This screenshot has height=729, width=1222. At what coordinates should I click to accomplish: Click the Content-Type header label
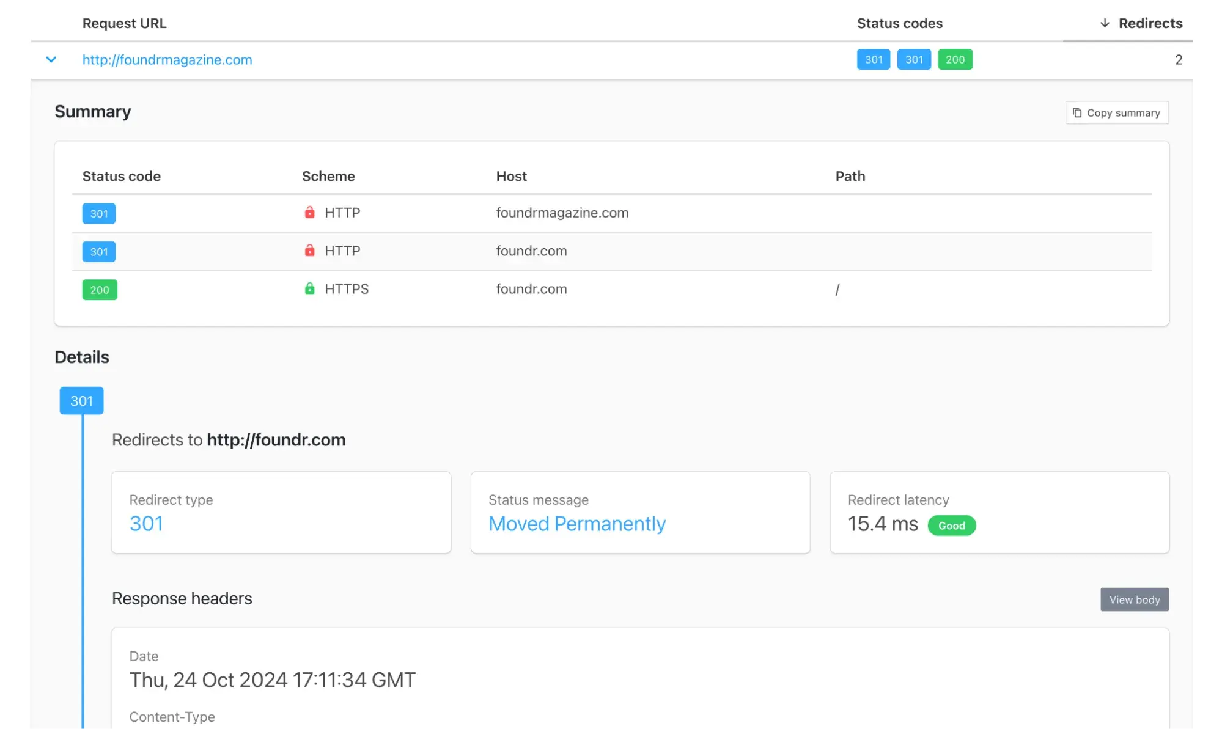(x=172, y=717)
